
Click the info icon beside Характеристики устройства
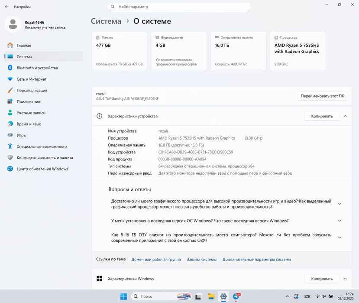99,116
